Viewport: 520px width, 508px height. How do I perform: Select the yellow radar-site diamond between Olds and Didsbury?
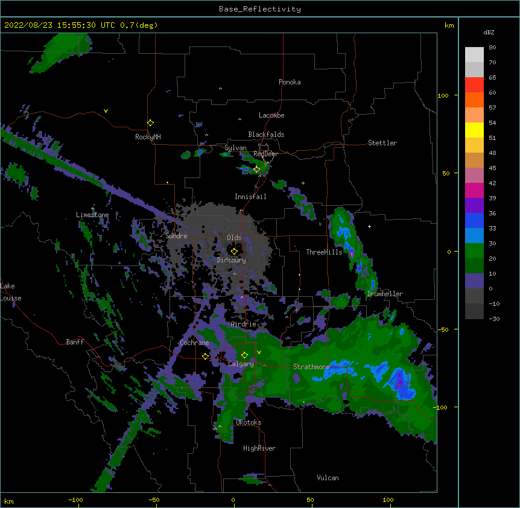pos(234,251)
